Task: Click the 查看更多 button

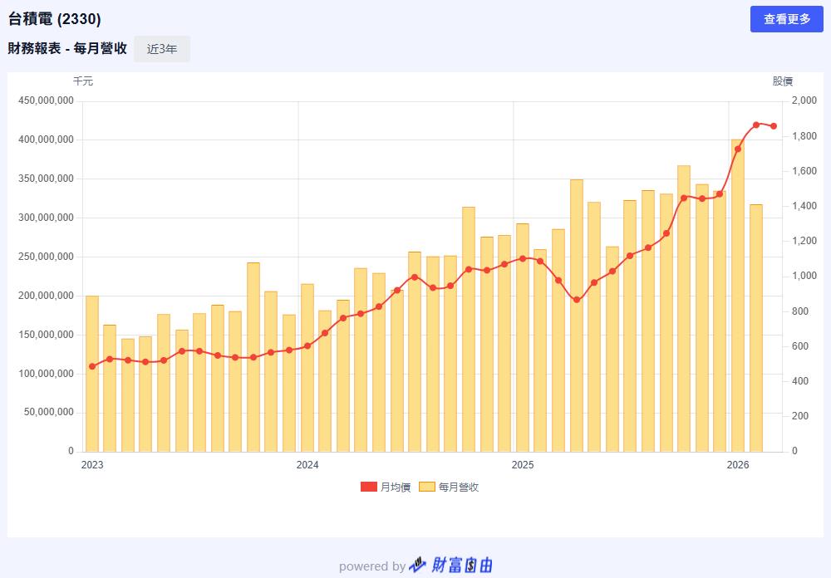Action: point(786,19)
